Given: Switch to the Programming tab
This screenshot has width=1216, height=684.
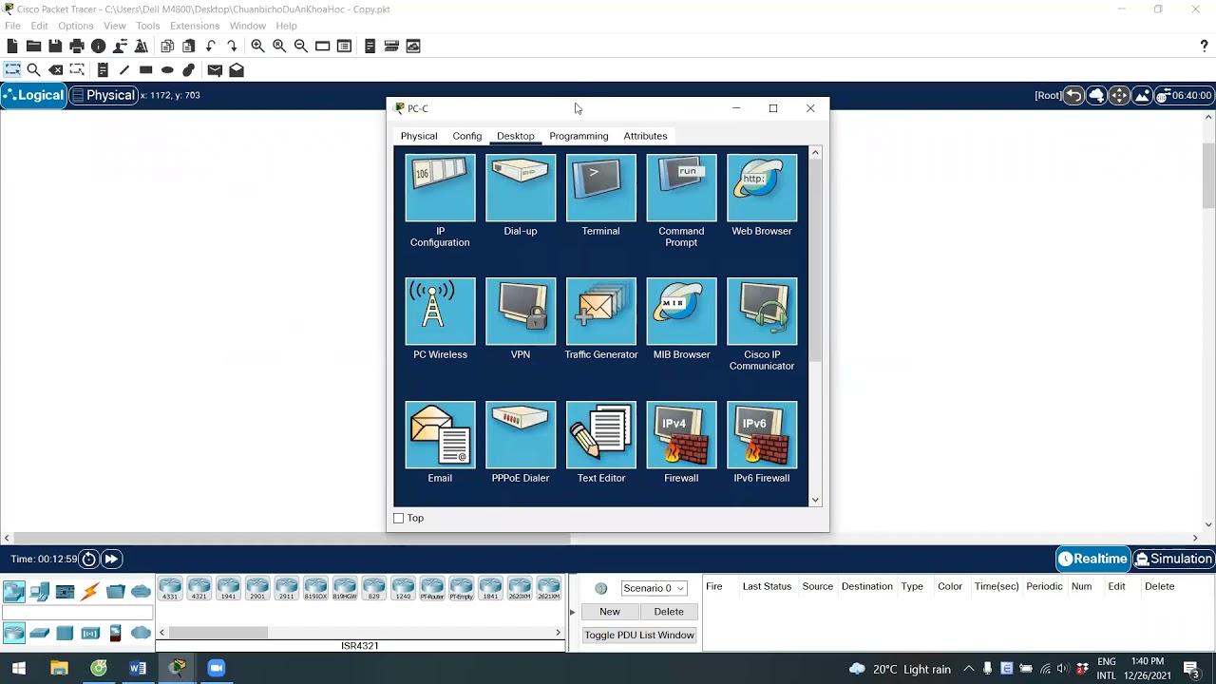Looking at the screenshot, I should coord(579,136).
